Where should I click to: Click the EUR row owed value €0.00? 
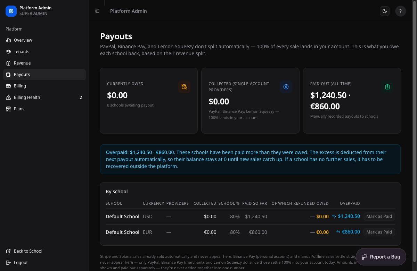(x=322, y=232)
